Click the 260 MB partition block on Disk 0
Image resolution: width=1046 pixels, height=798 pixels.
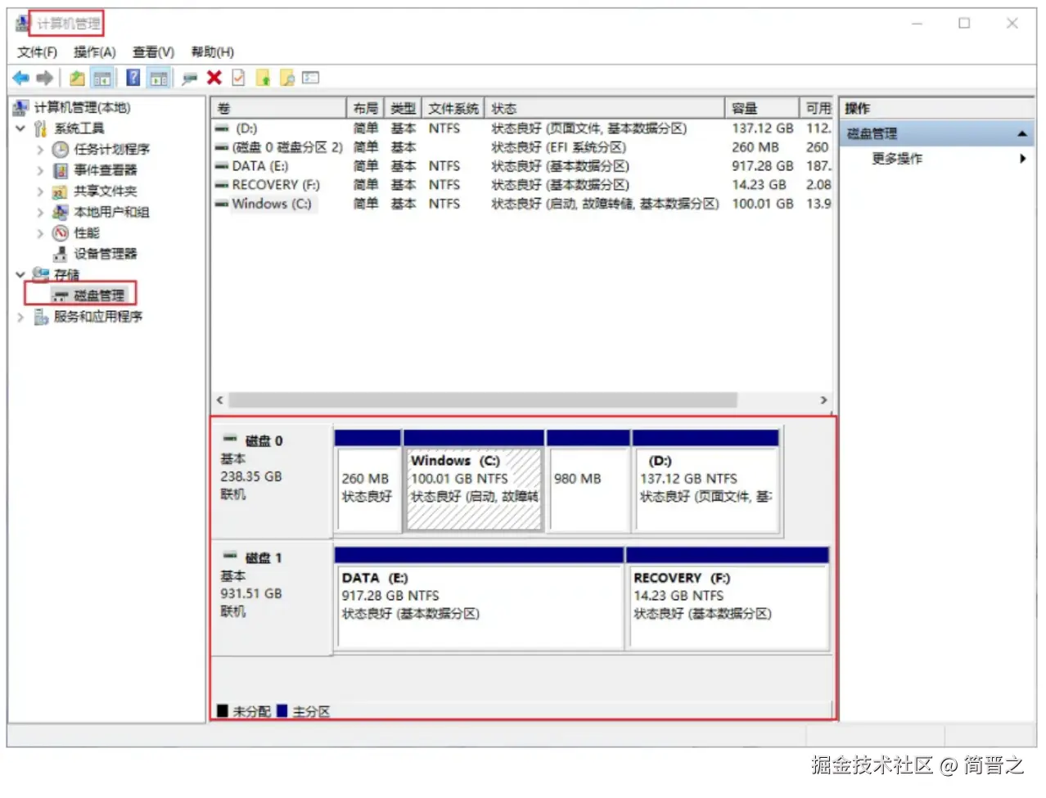(x=367, y=480)
